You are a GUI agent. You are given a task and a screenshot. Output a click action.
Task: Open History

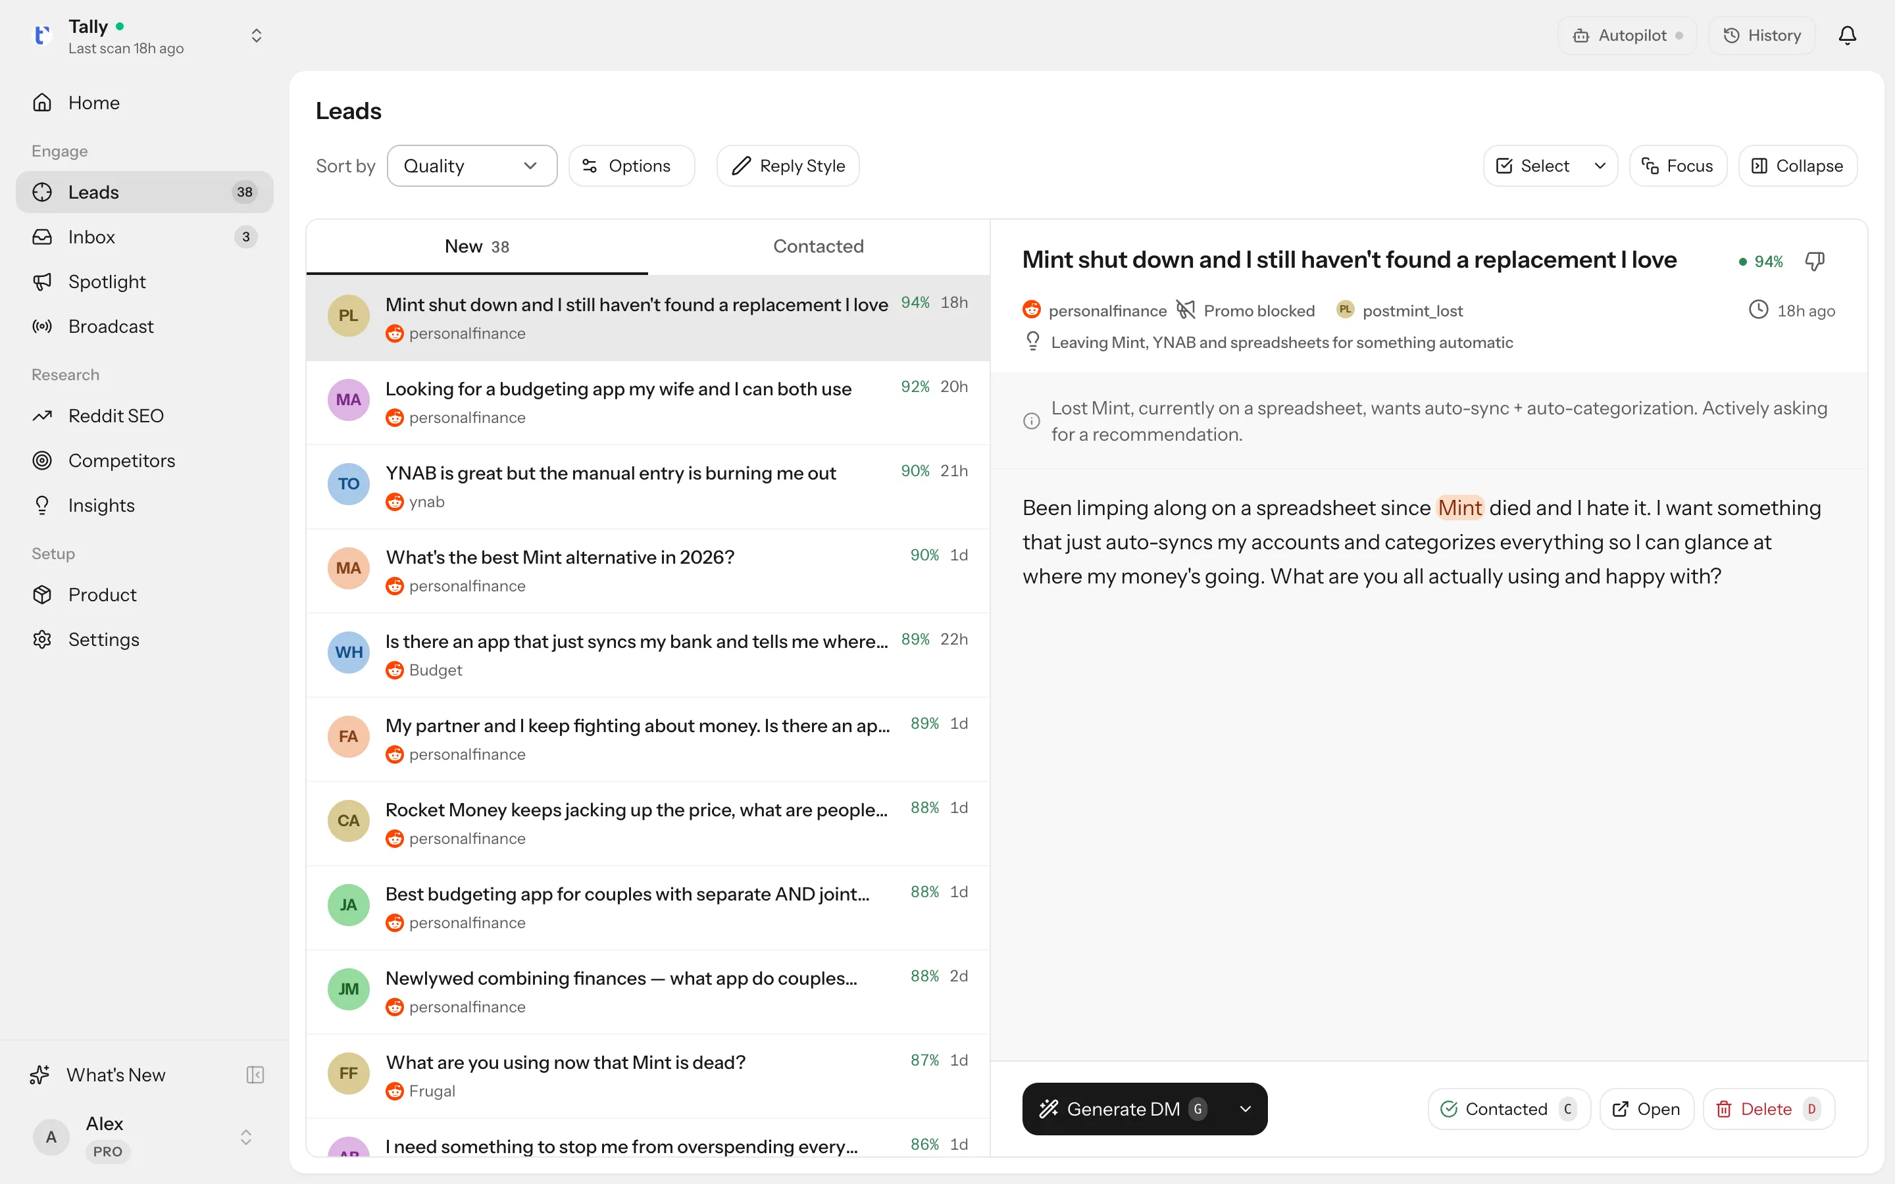(1761, 36)
